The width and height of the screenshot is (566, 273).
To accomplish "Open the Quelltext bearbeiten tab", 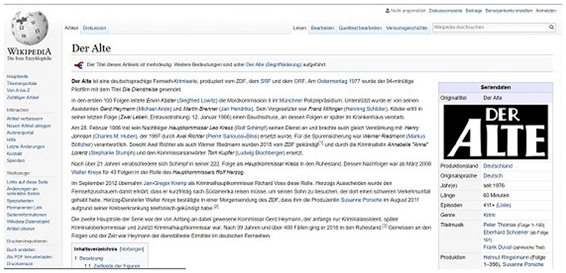I will pyautogui.click(x=360, y=28).
